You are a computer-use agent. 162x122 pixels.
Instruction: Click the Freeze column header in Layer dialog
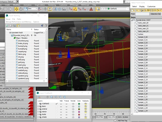coord(66,101)
